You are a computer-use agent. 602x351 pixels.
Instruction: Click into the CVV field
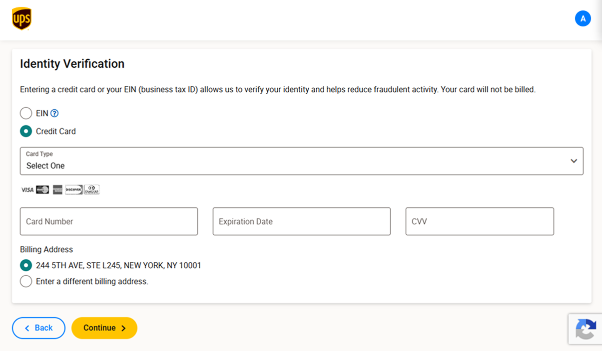click(480, 221)
